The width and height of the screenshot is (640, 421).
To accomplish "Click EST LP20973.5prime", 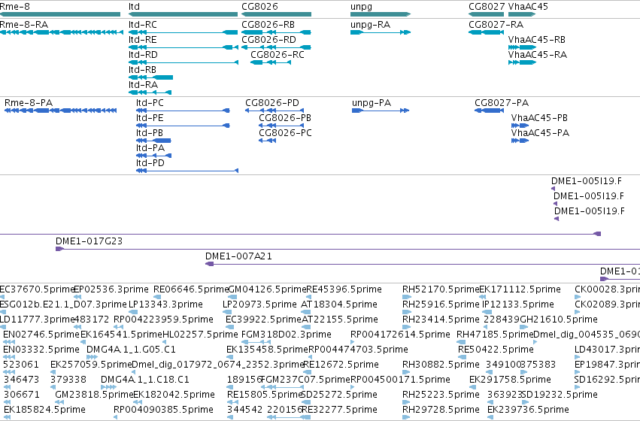I will (x=228, y=312).
